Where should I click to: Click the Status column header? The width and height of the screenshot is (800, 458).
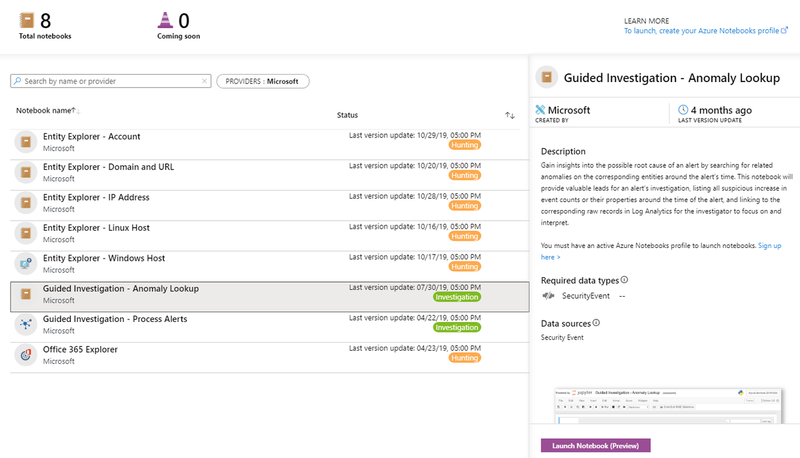[x=347, y=115]
